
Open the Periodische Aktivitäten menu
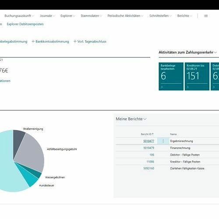click(x=125, y=16)
